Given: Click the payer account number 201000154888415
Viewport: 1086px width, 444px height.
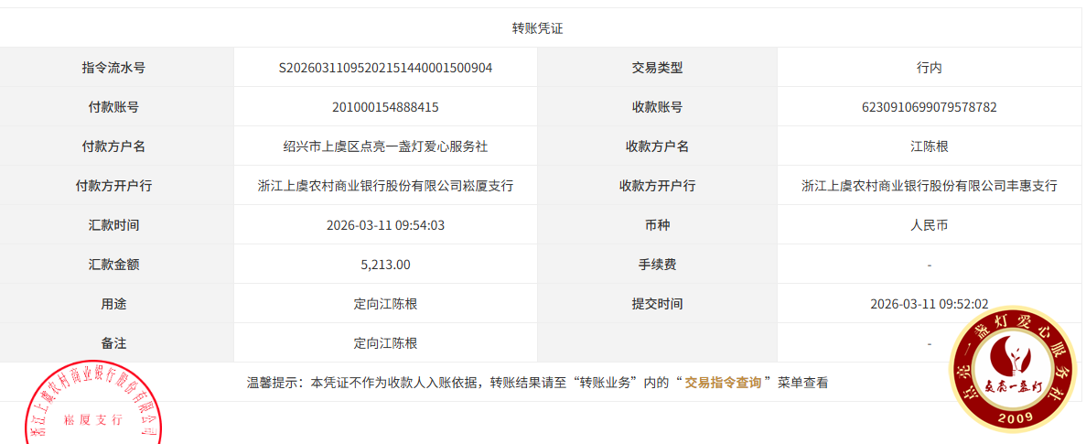Looking at the screenshot, I should point(385,107).
